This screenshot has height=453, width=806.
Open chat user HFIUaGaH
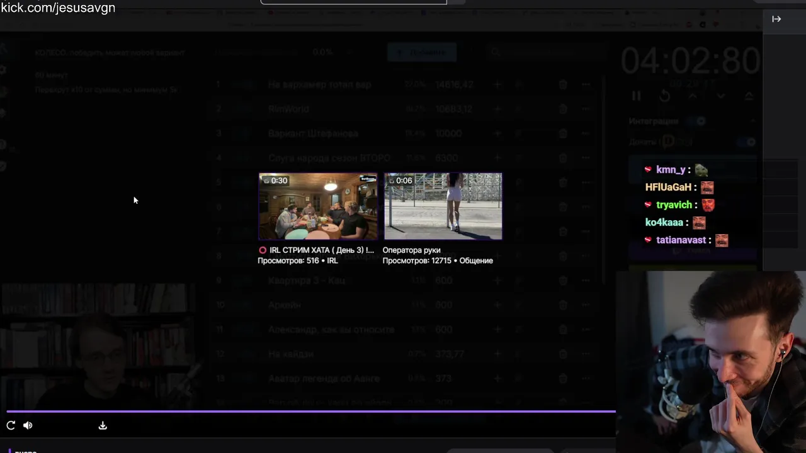pyautogui.click(x=668, y=187)
